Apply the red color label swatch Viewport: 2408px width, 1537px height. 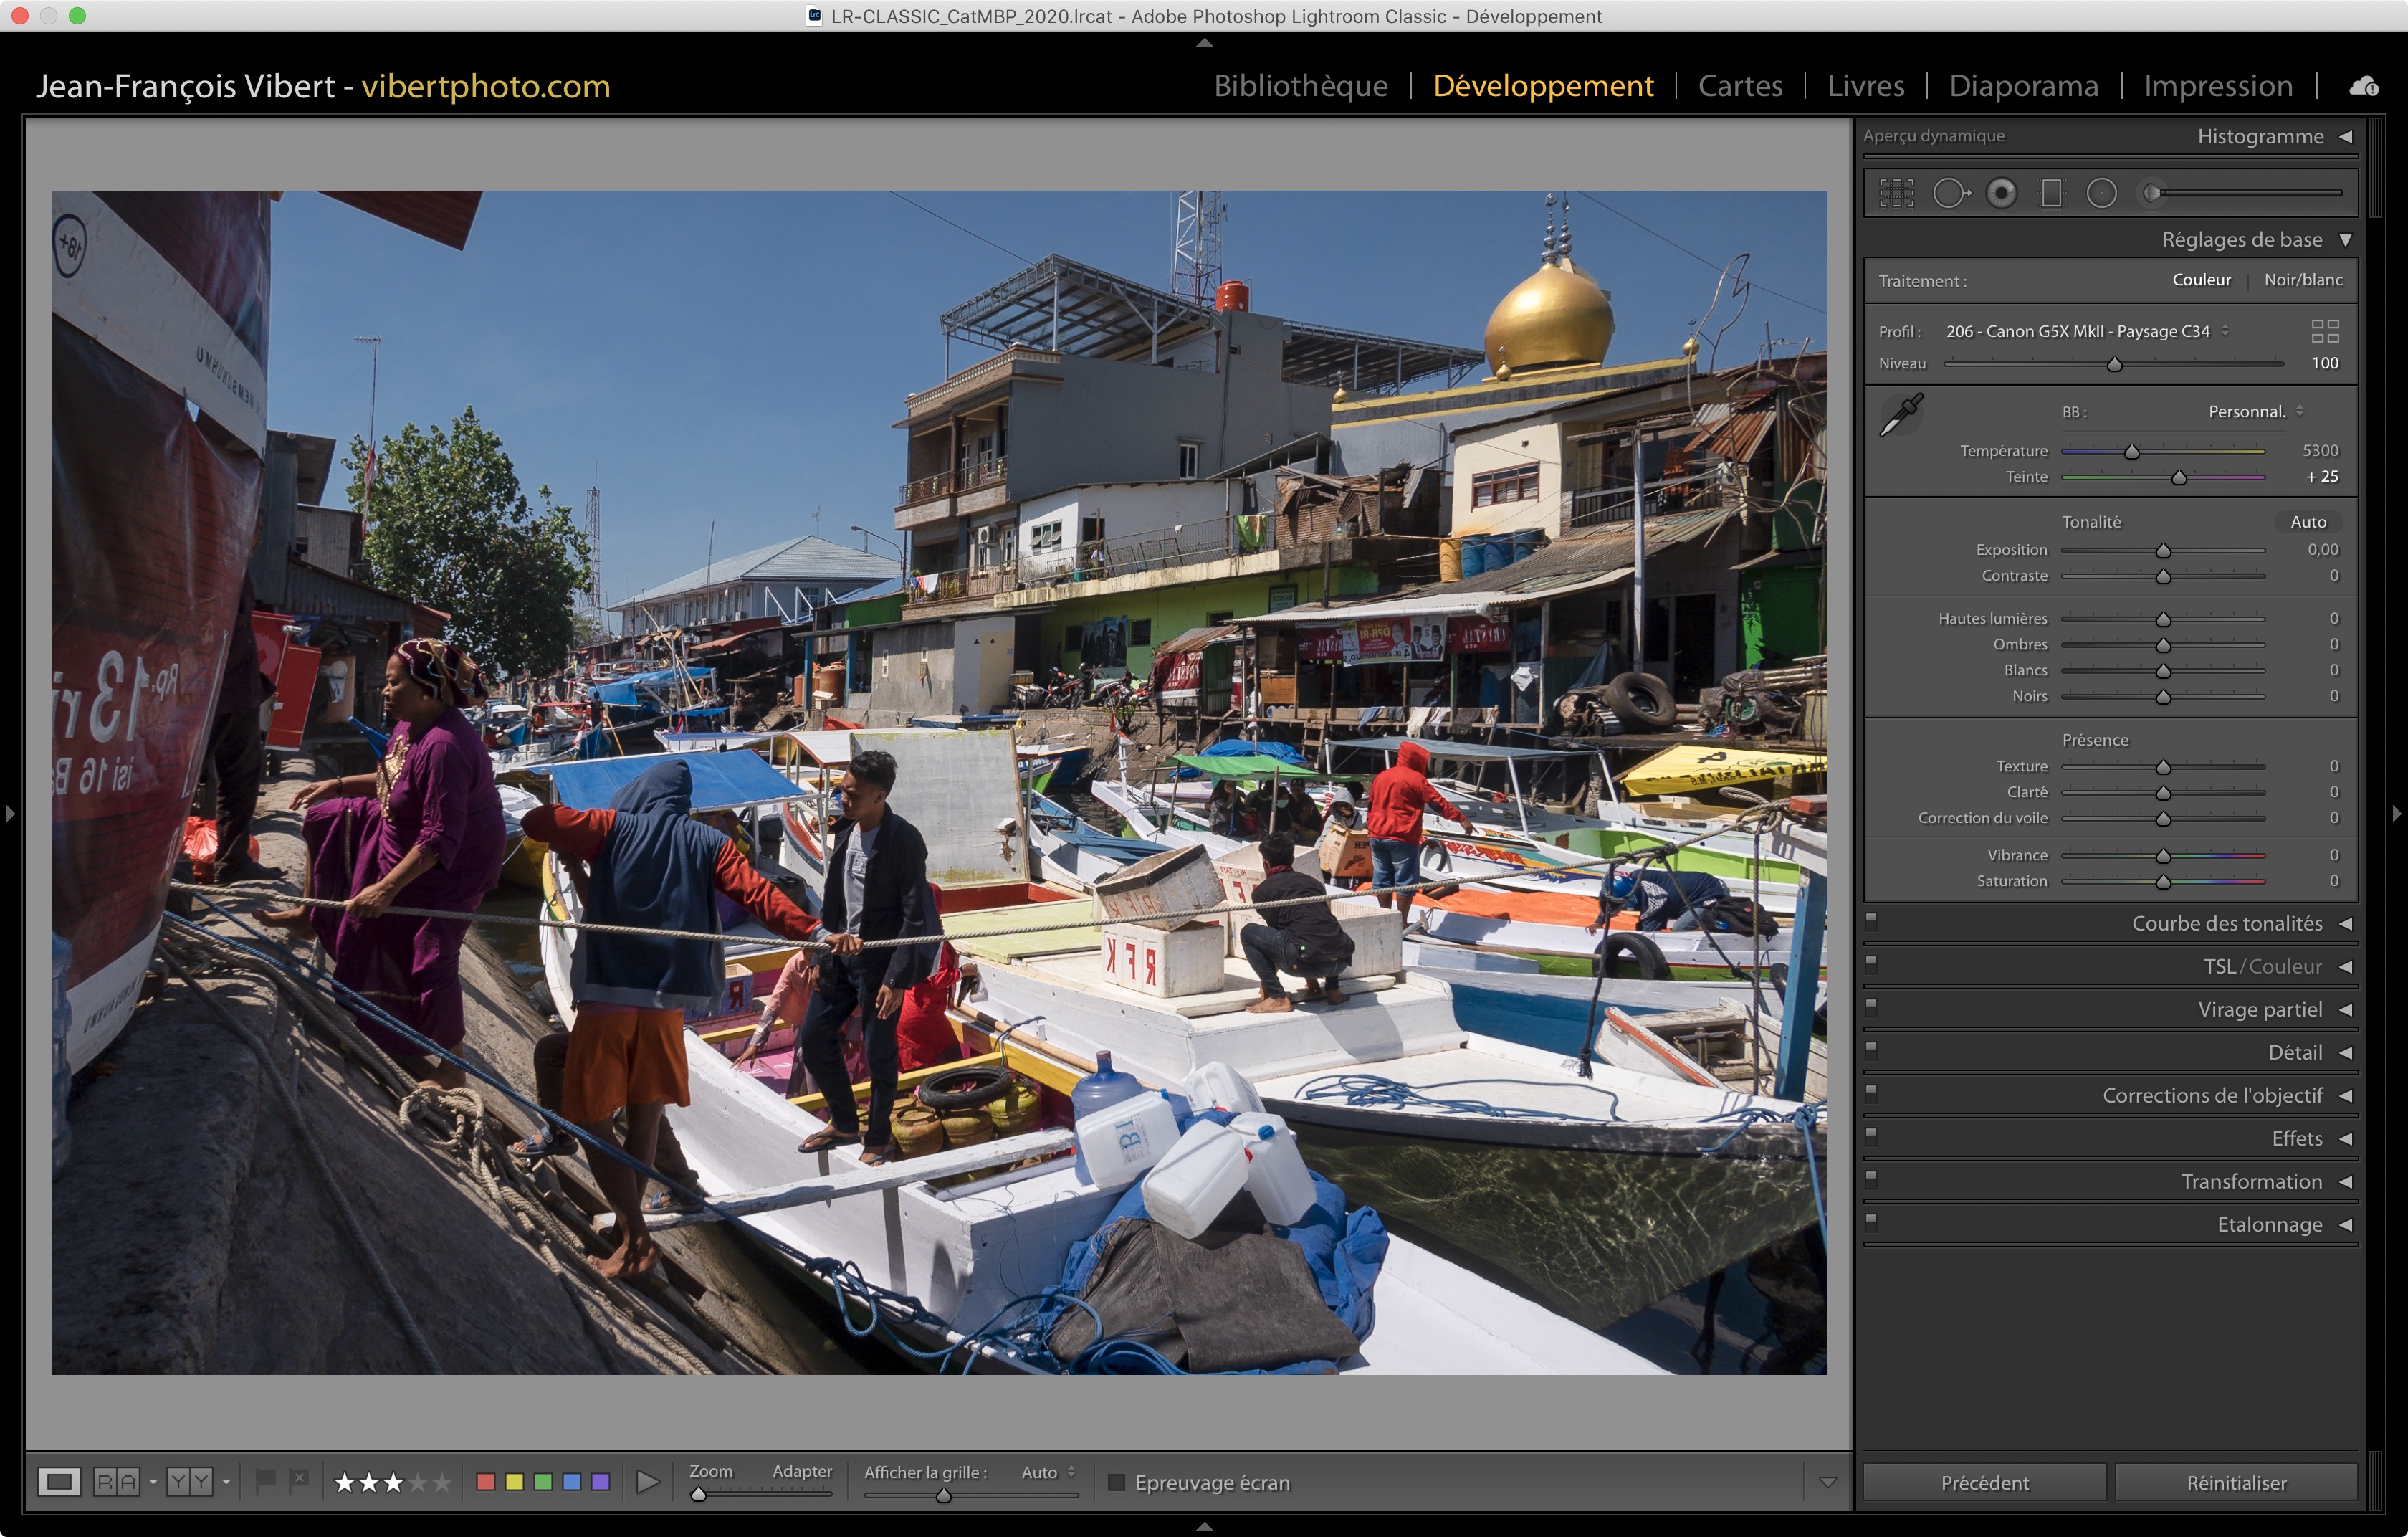[486, 1482]
